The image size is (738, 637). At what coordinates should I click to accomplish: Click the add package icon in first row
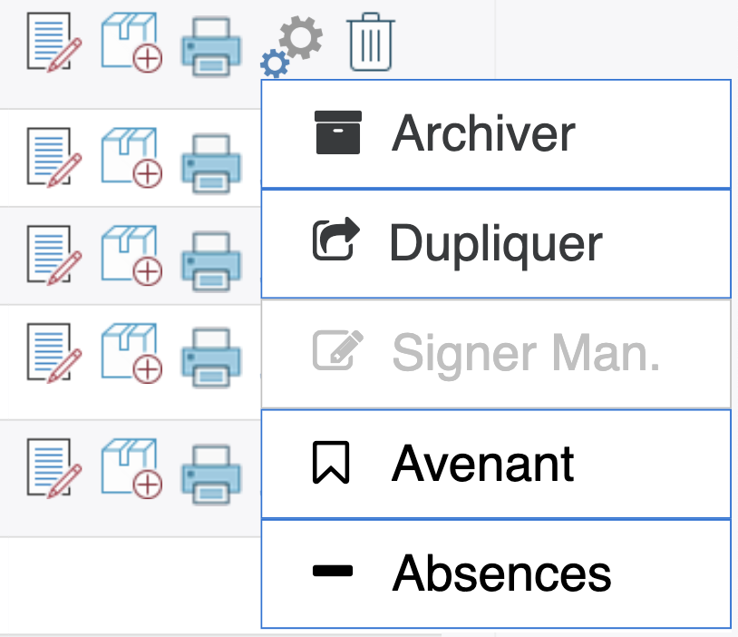[x=131, y=43]
